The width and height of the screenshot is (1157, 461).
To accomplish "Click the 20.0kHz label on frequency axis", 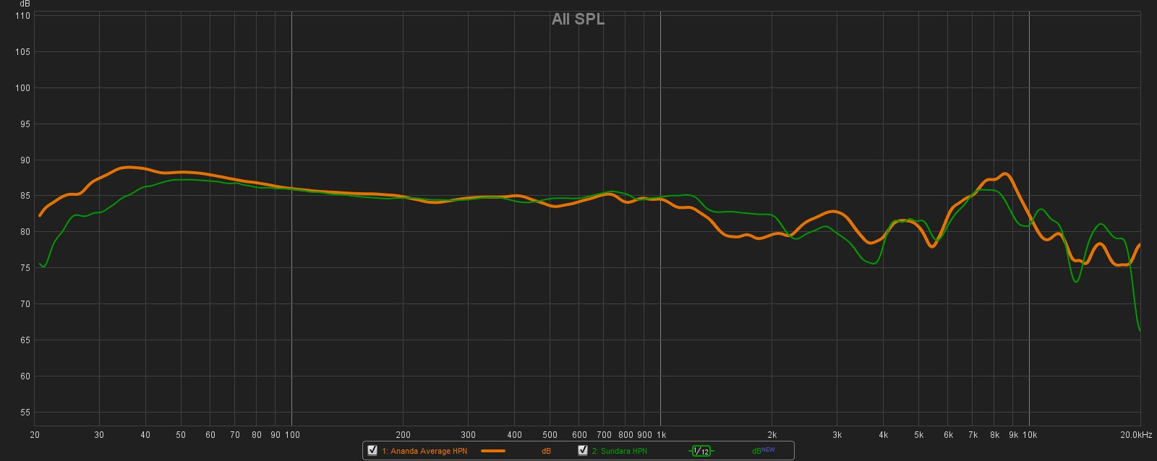I will click(1135, 435).
